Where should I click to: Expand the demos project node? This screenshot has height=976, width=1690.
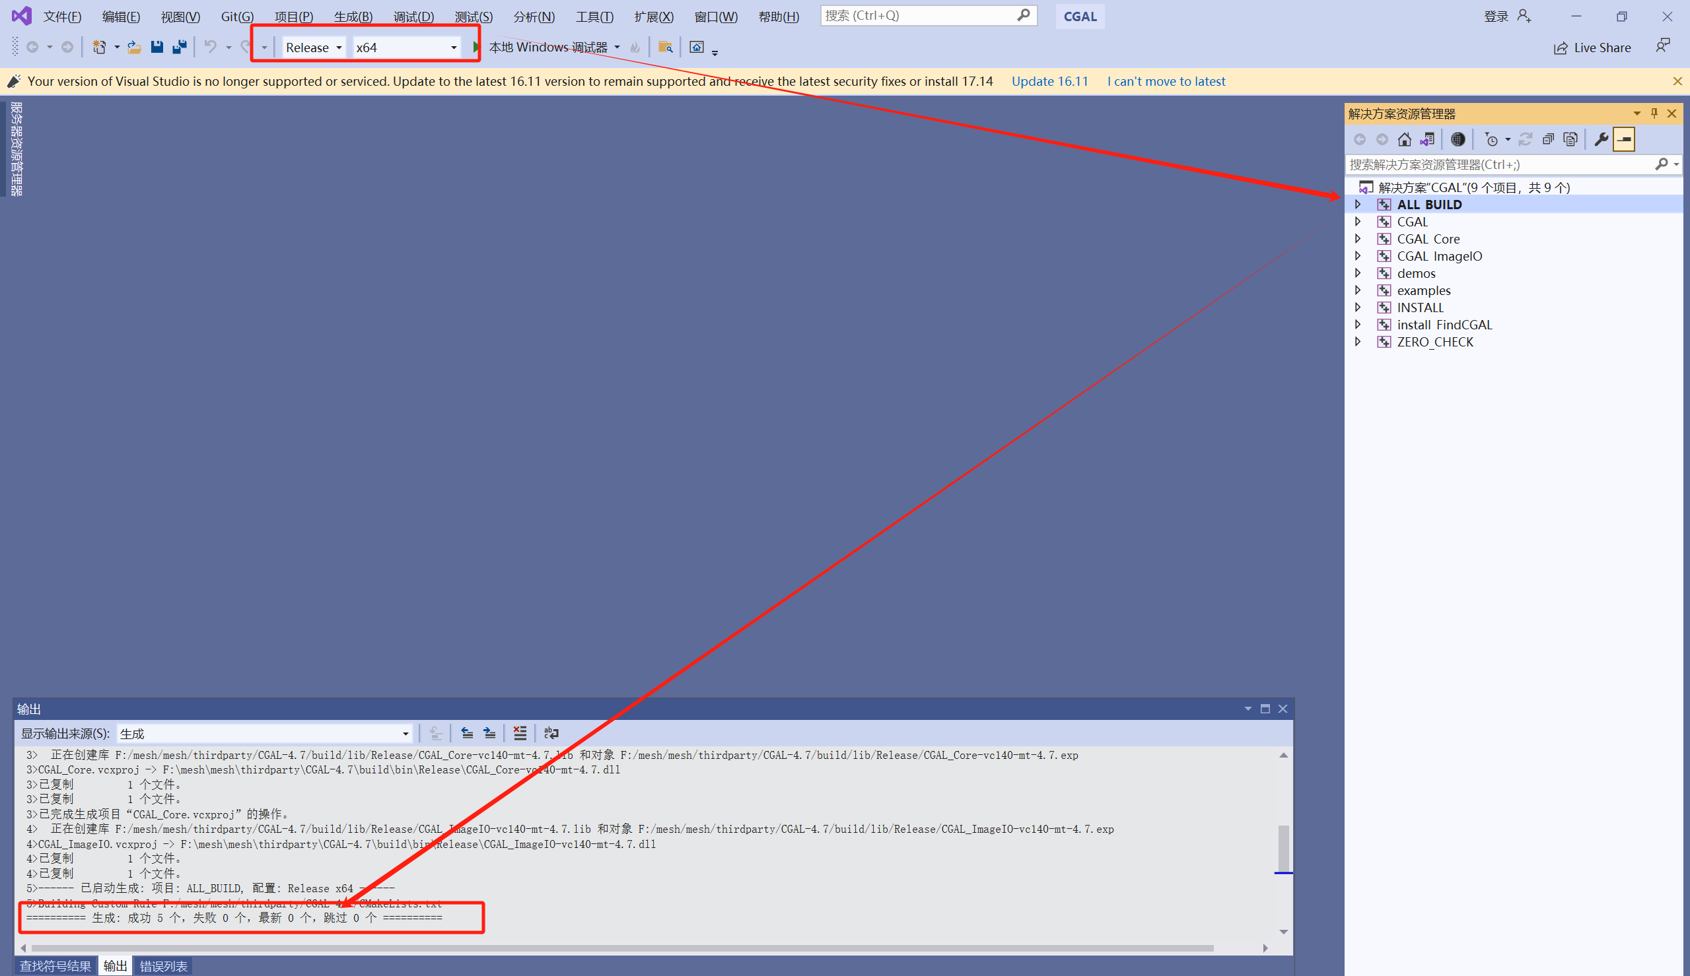(1358, 273)
